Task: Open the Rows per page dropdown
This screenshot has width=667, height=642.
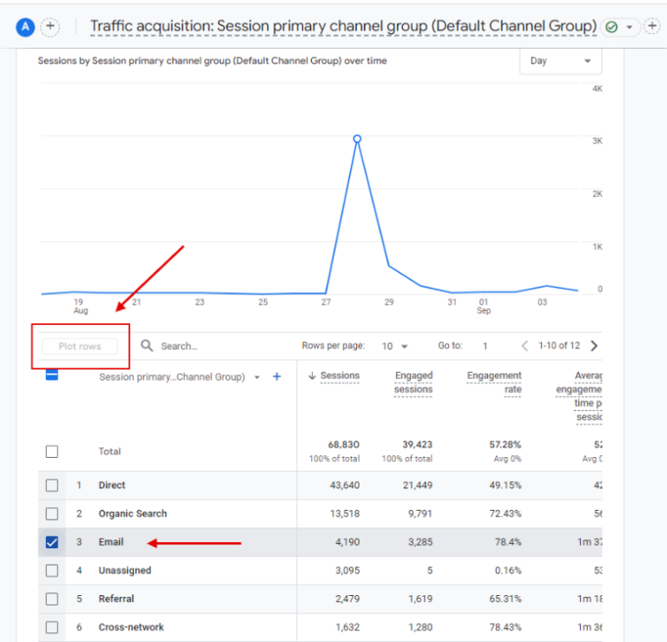Action: pos(394,347)
